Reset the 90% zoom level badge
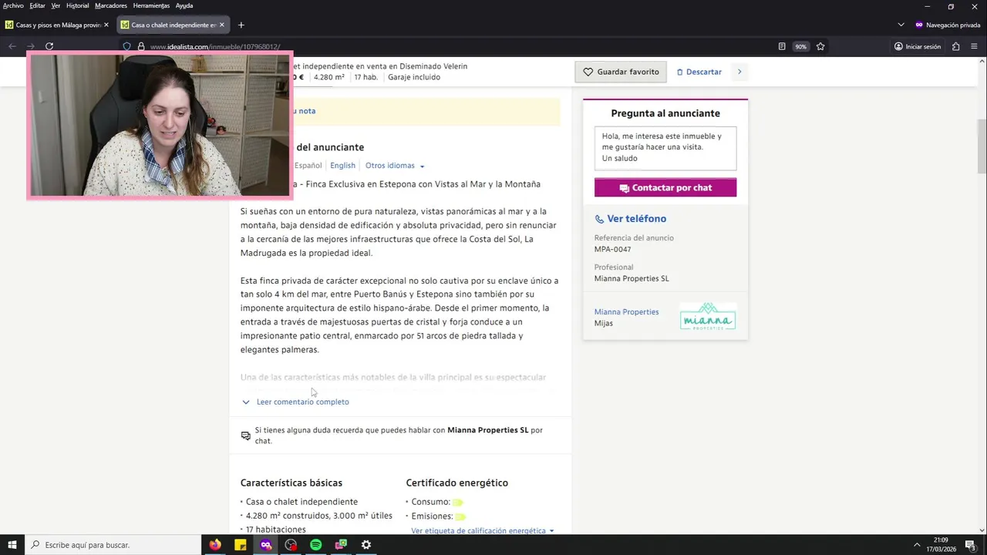Screen dimensions: 987x555 coord(801,46)
